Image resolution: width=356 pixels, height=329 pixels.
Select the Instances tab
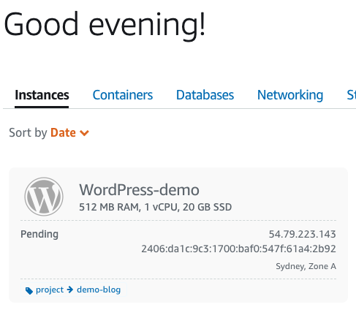[x=42, y=95]
